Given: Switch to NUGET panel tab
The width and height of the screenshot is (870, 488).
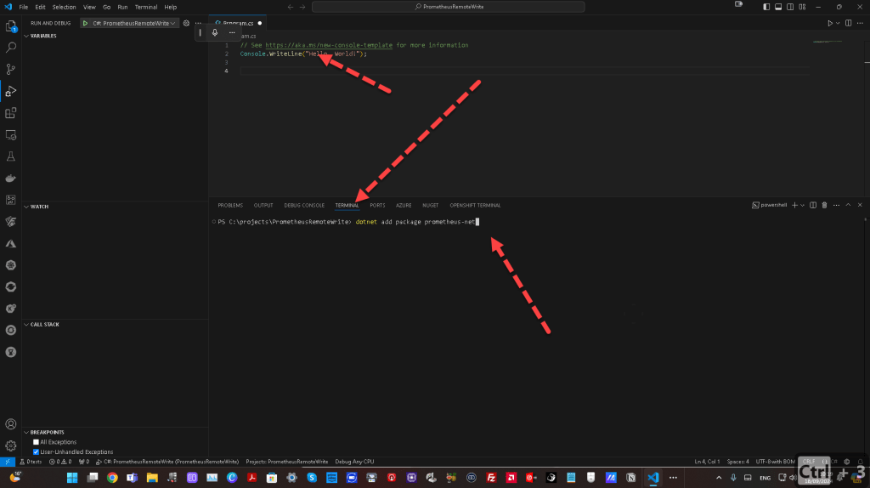Looking at the screenshot, I should [x=430, y=206].
